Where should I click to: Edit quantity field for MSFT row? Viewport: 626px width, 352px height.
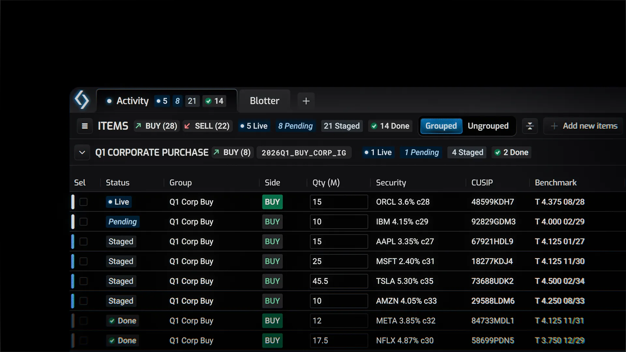click(339, 261)
